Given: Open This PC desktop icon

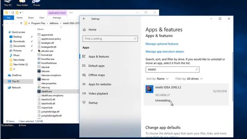Looking at the screenshot, I should coord(8,3).
